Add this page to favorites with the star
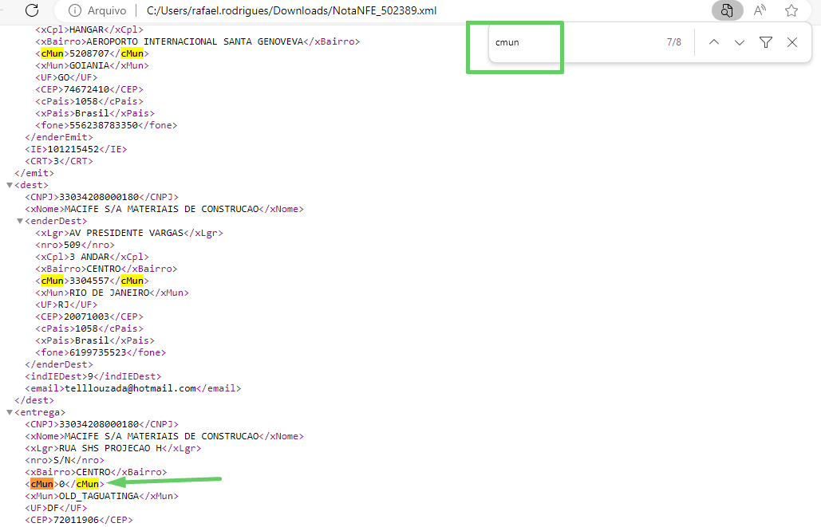Image resolution: width=821 pixels, height=527 pixels. (791, 10)
